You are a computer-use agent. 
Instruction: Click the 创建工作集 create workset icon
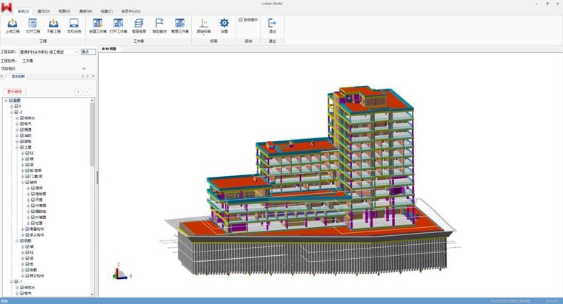(x=98, y=24)
